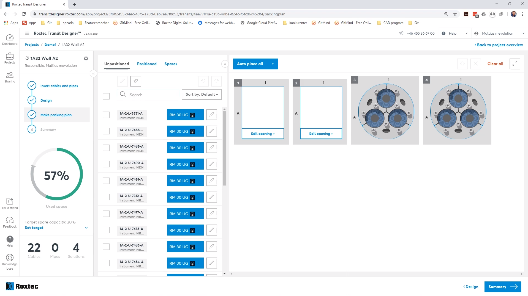Expand Edit opening menu for opening 1

pos(263,134)
